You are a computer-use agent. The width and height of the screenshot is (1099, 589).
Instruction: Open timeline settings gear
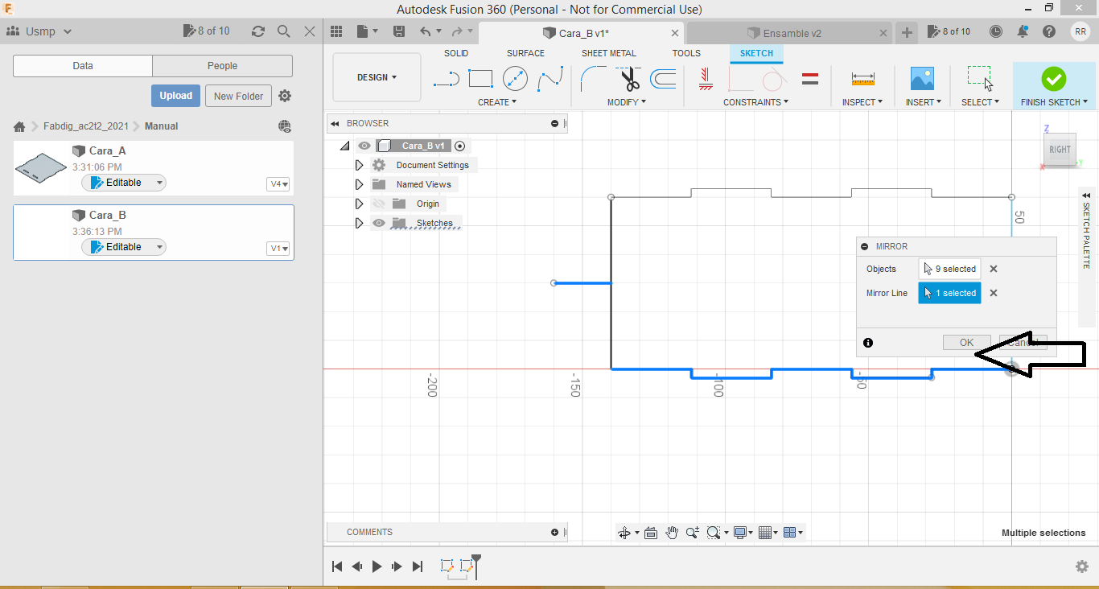(1082, 566)
